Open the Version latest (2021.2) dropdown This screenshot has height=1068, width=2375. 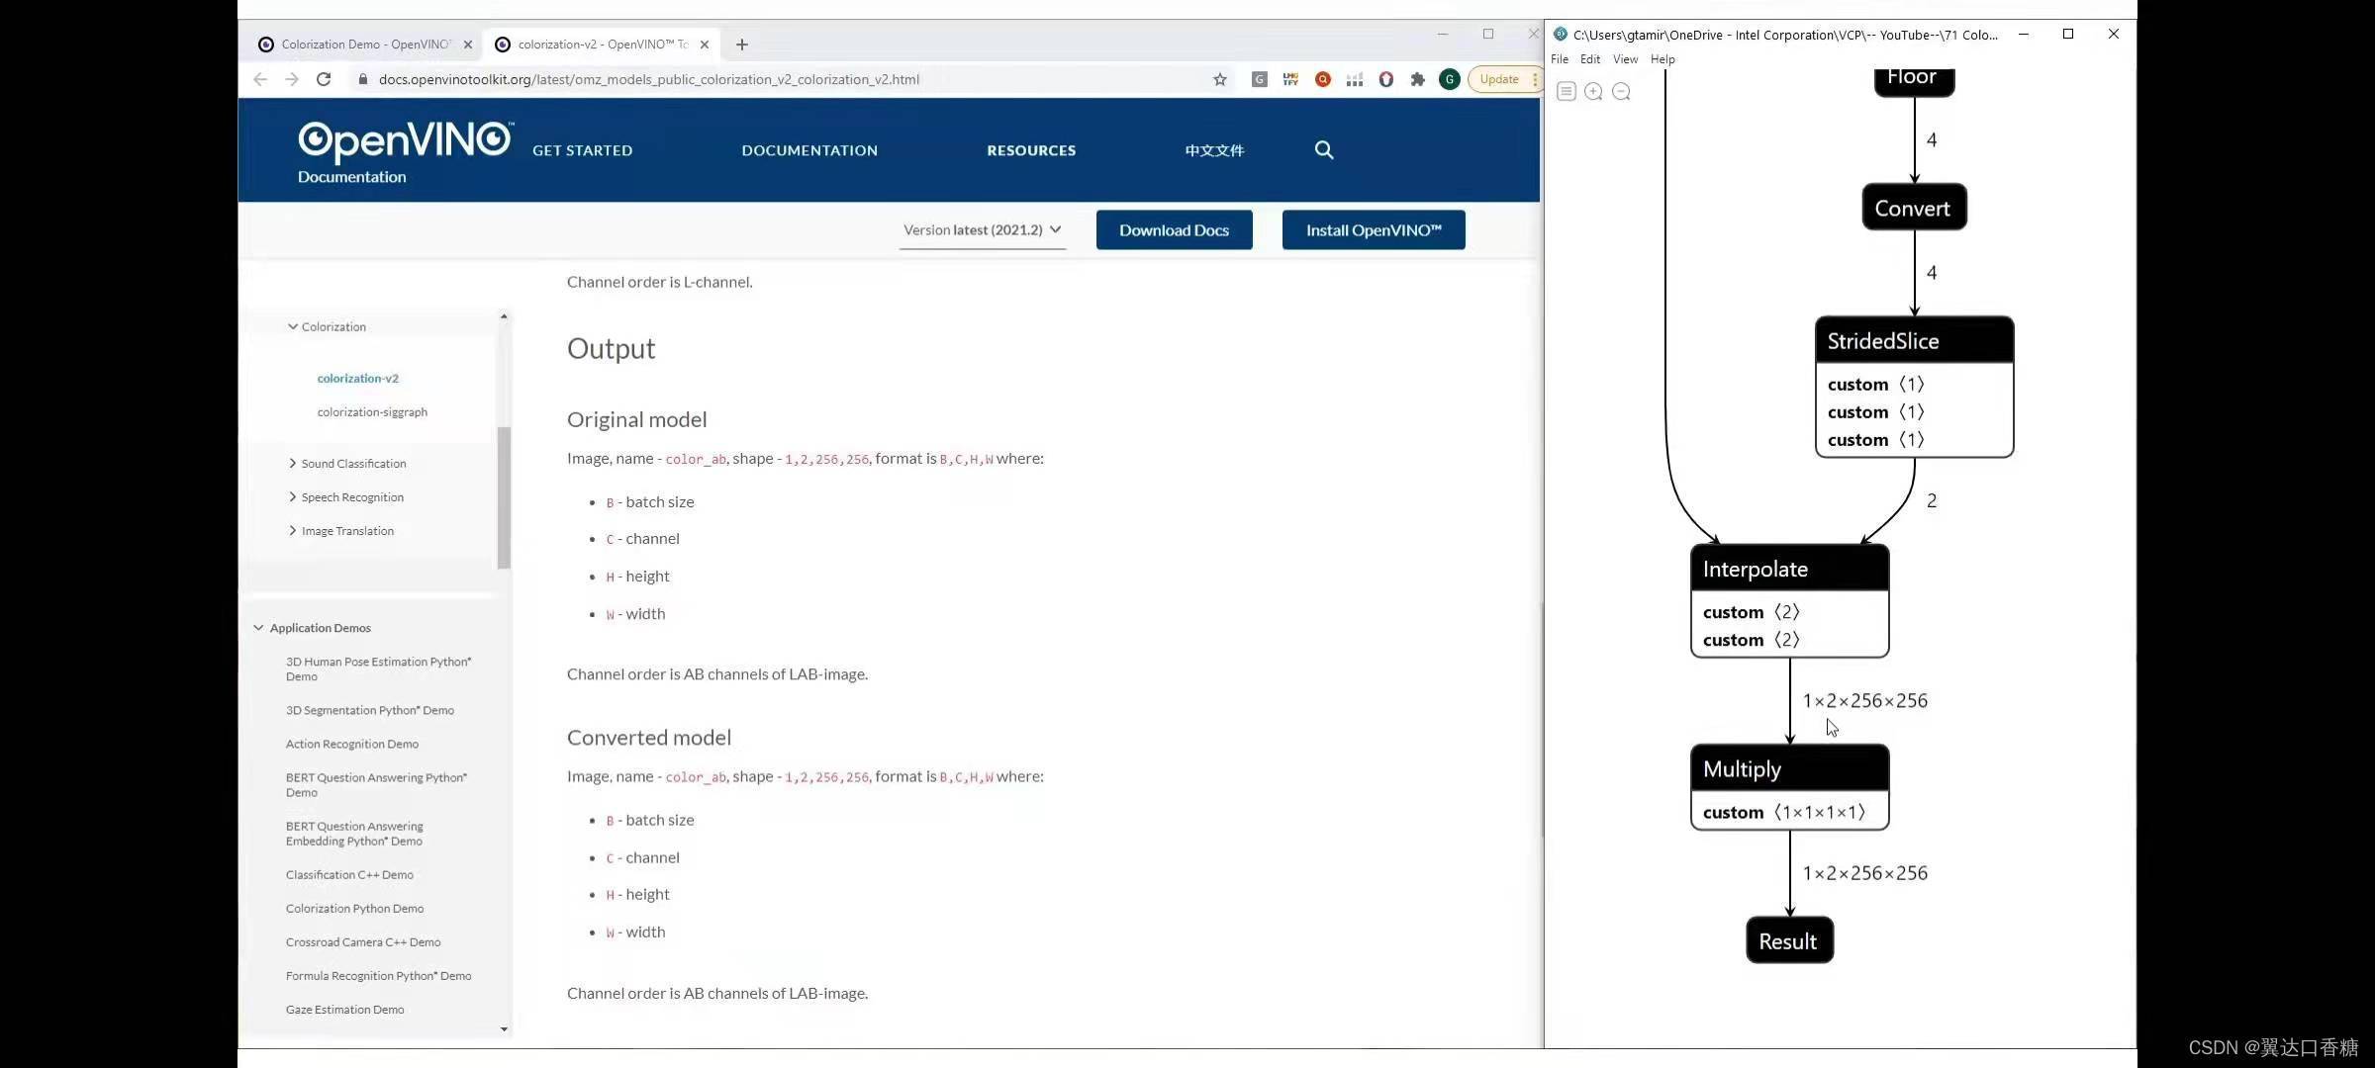click(x=983, y=229)
